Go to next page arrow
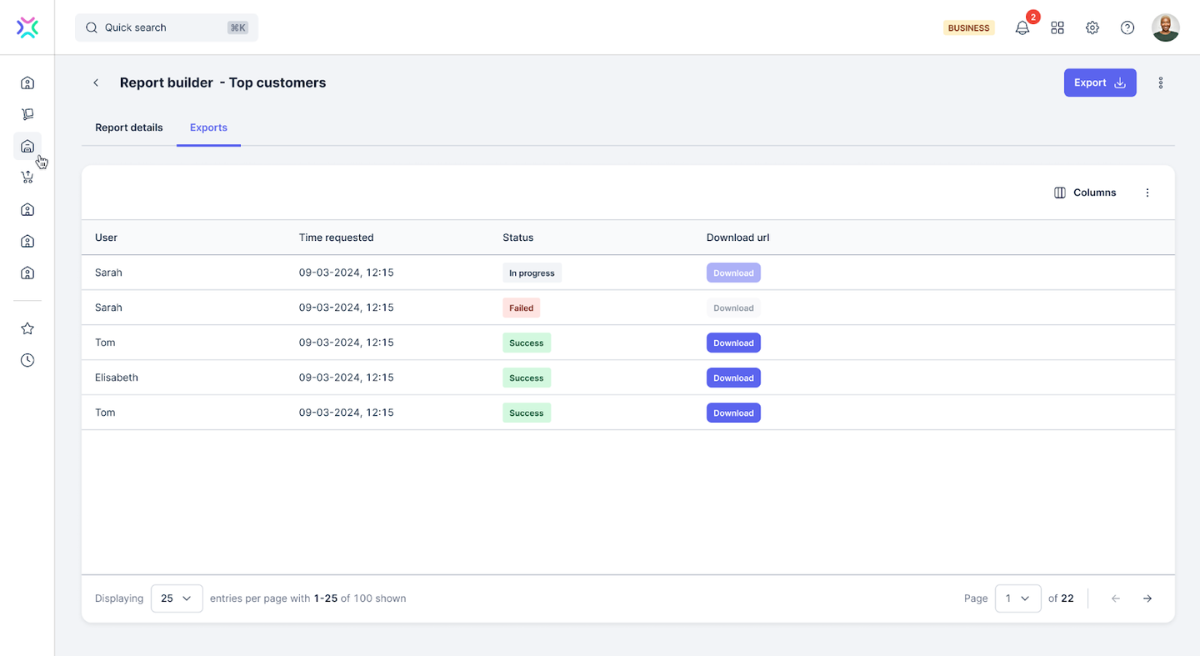The width and height of the screenshot is (1200, 656). click(x=1147, y=598)
